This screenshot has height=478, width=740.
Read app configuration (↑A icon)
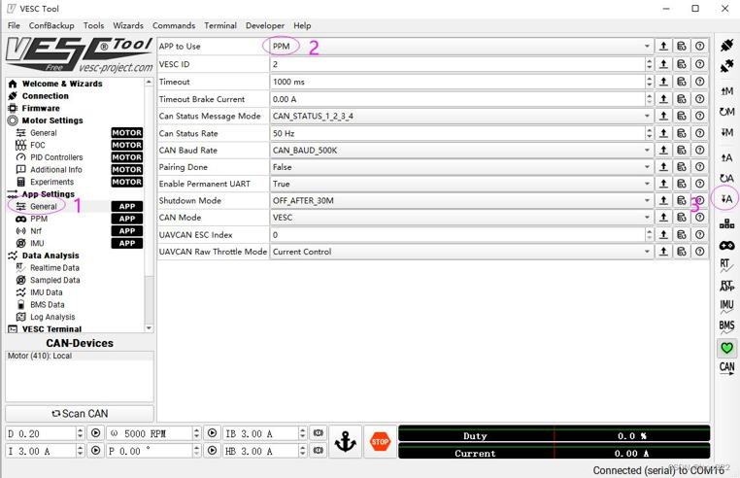coord(726,157)
